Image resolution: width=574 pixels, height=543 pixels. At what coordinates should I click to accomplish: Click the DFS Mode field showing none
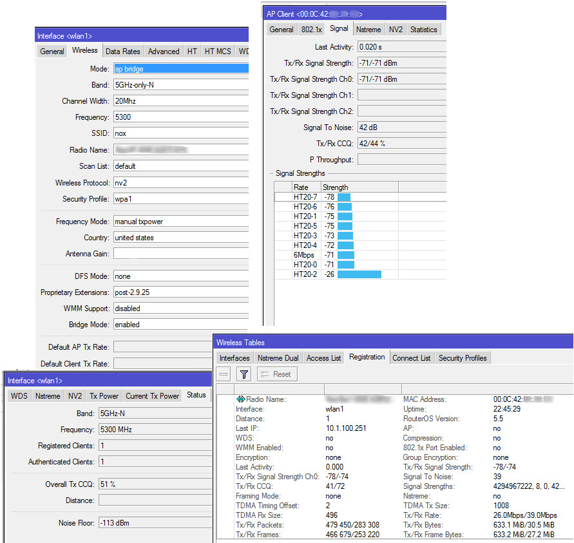click(x=181, y=276)
